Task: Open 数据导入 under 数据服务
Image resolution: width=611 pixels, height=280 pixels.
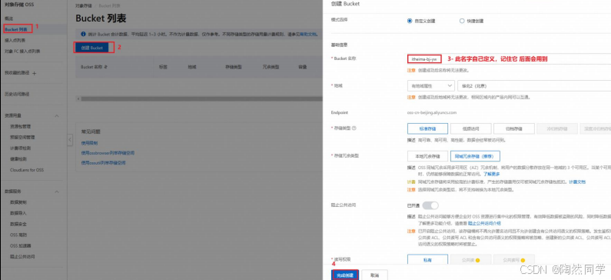Action: (18, 213)
